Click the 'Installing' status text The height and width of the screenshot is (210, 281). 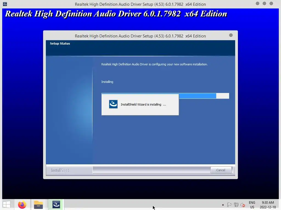[107, 82]
